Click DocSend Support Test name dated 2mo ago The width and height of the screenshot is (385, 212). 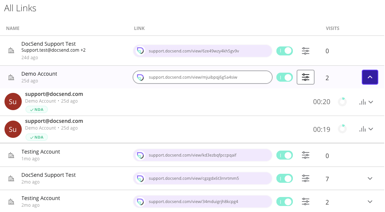(48, 175)
